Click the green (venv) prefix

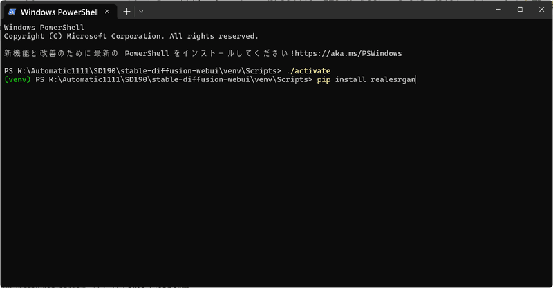click(17, 79)
